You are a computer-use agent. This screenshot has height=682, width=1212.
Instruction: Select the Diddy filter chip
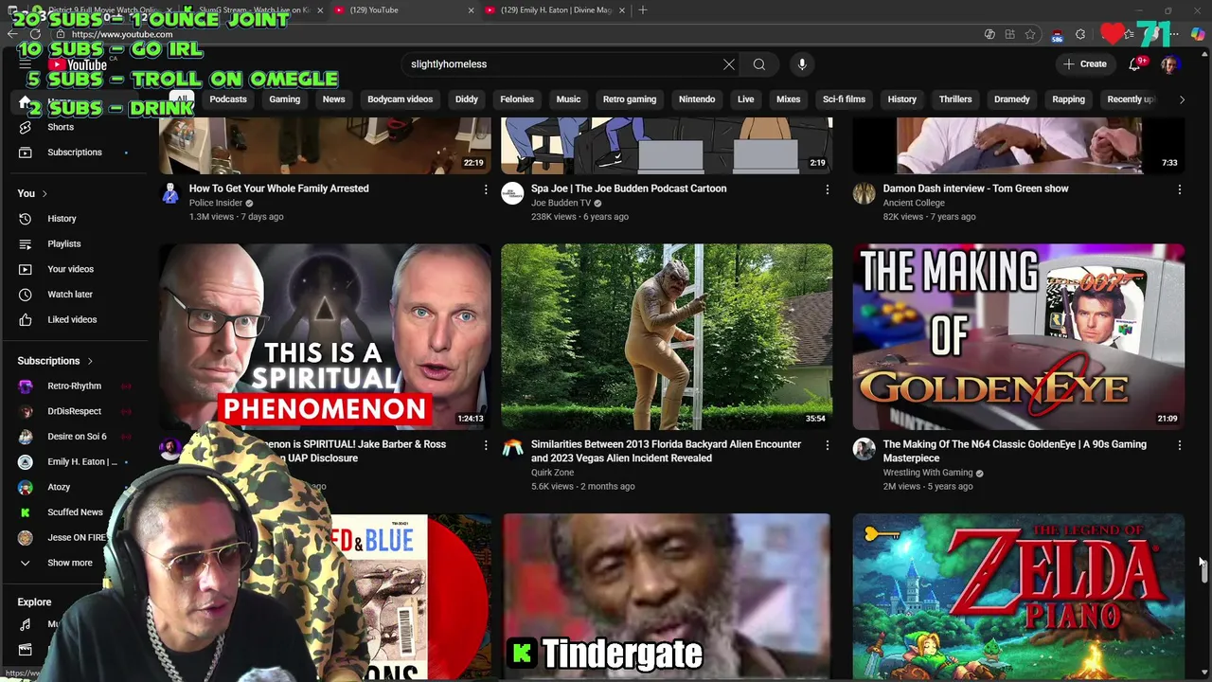(x=467, y=99)
